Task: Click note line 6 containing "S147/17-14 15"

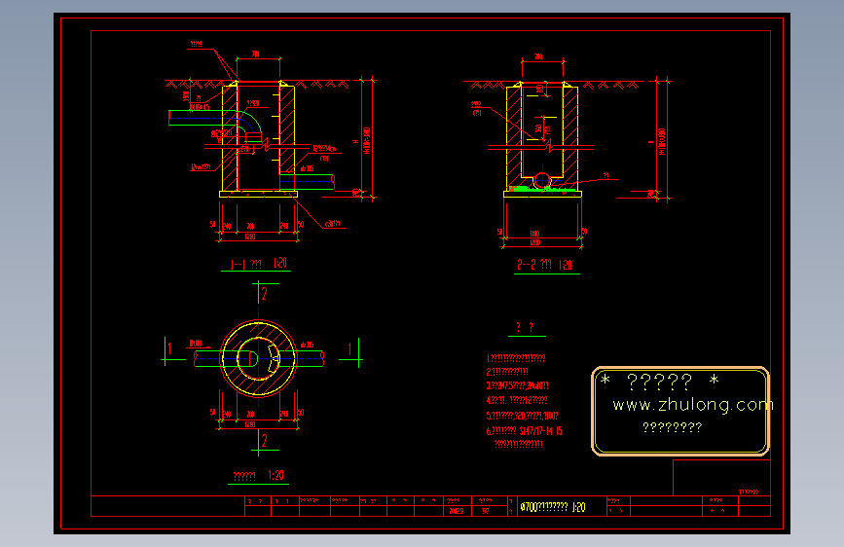Action: (x=525, y=431)
